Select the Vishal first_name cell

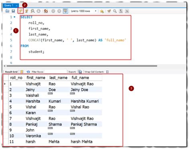36,107
